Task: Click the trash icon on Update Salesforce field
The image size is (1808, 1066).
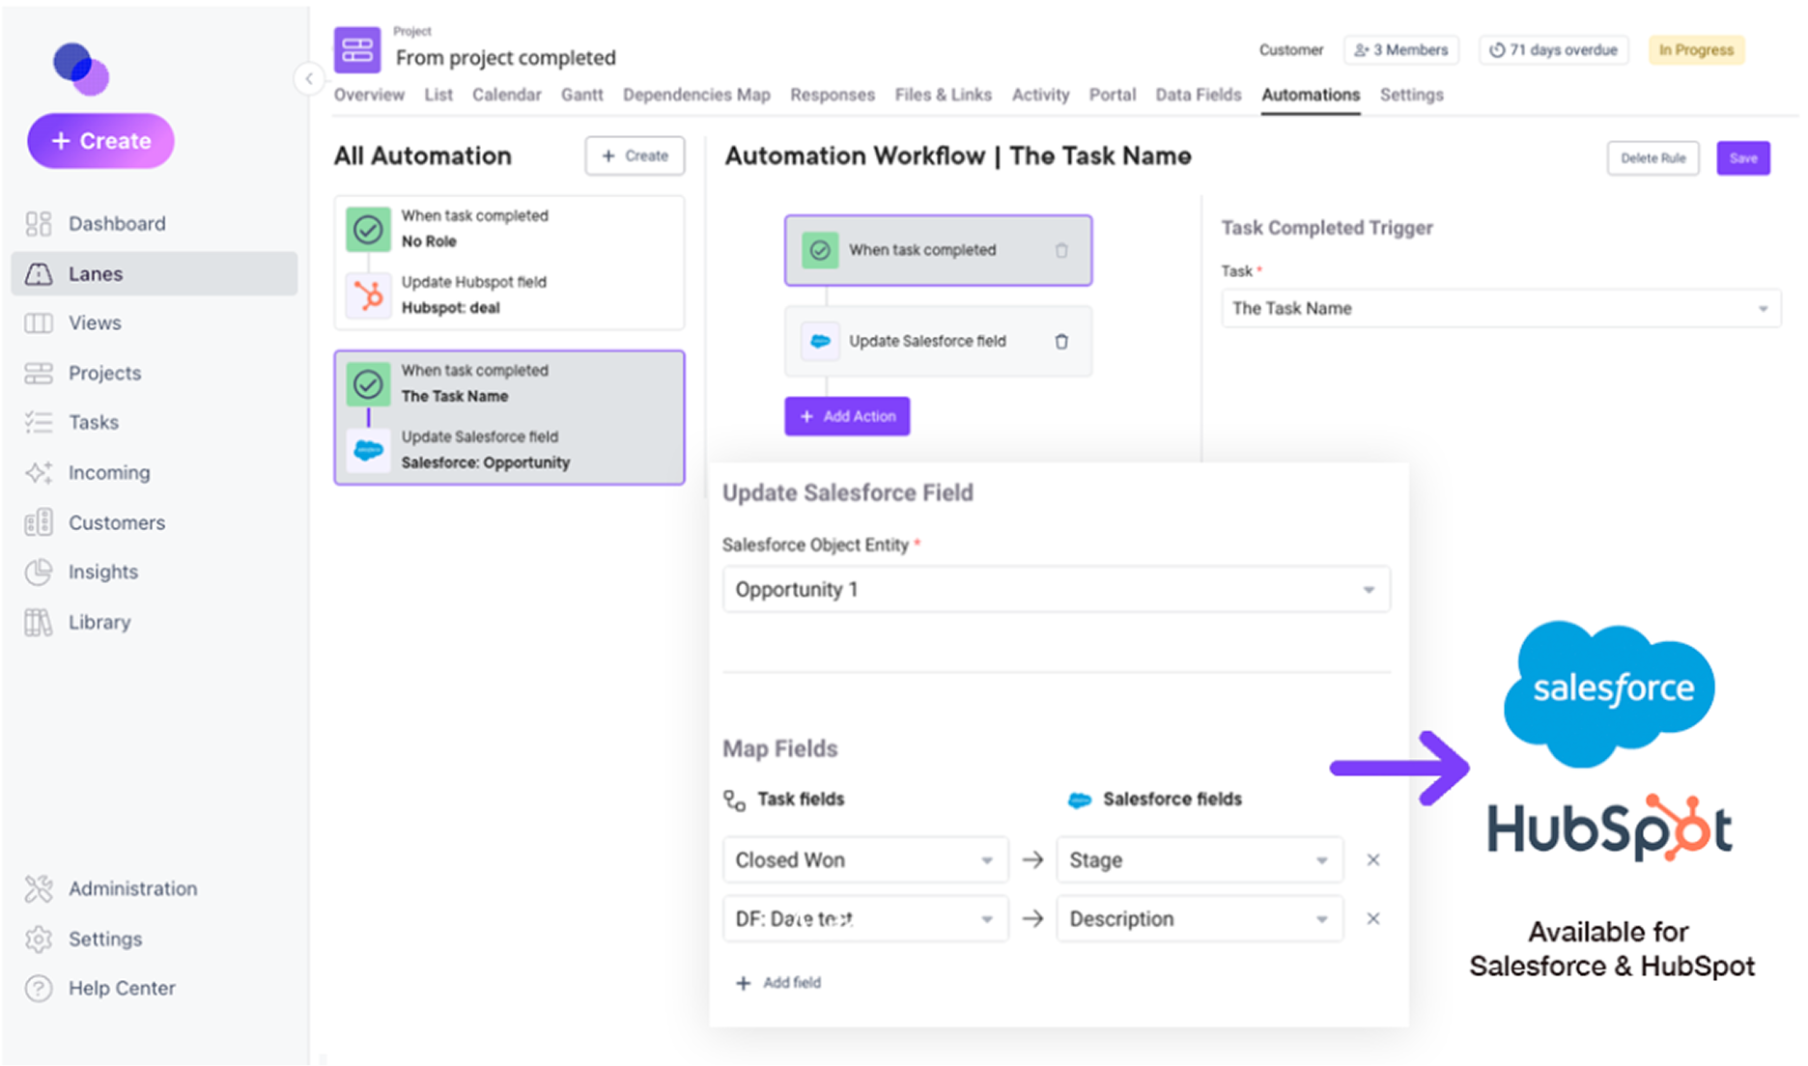Action: coord(1061,341)
